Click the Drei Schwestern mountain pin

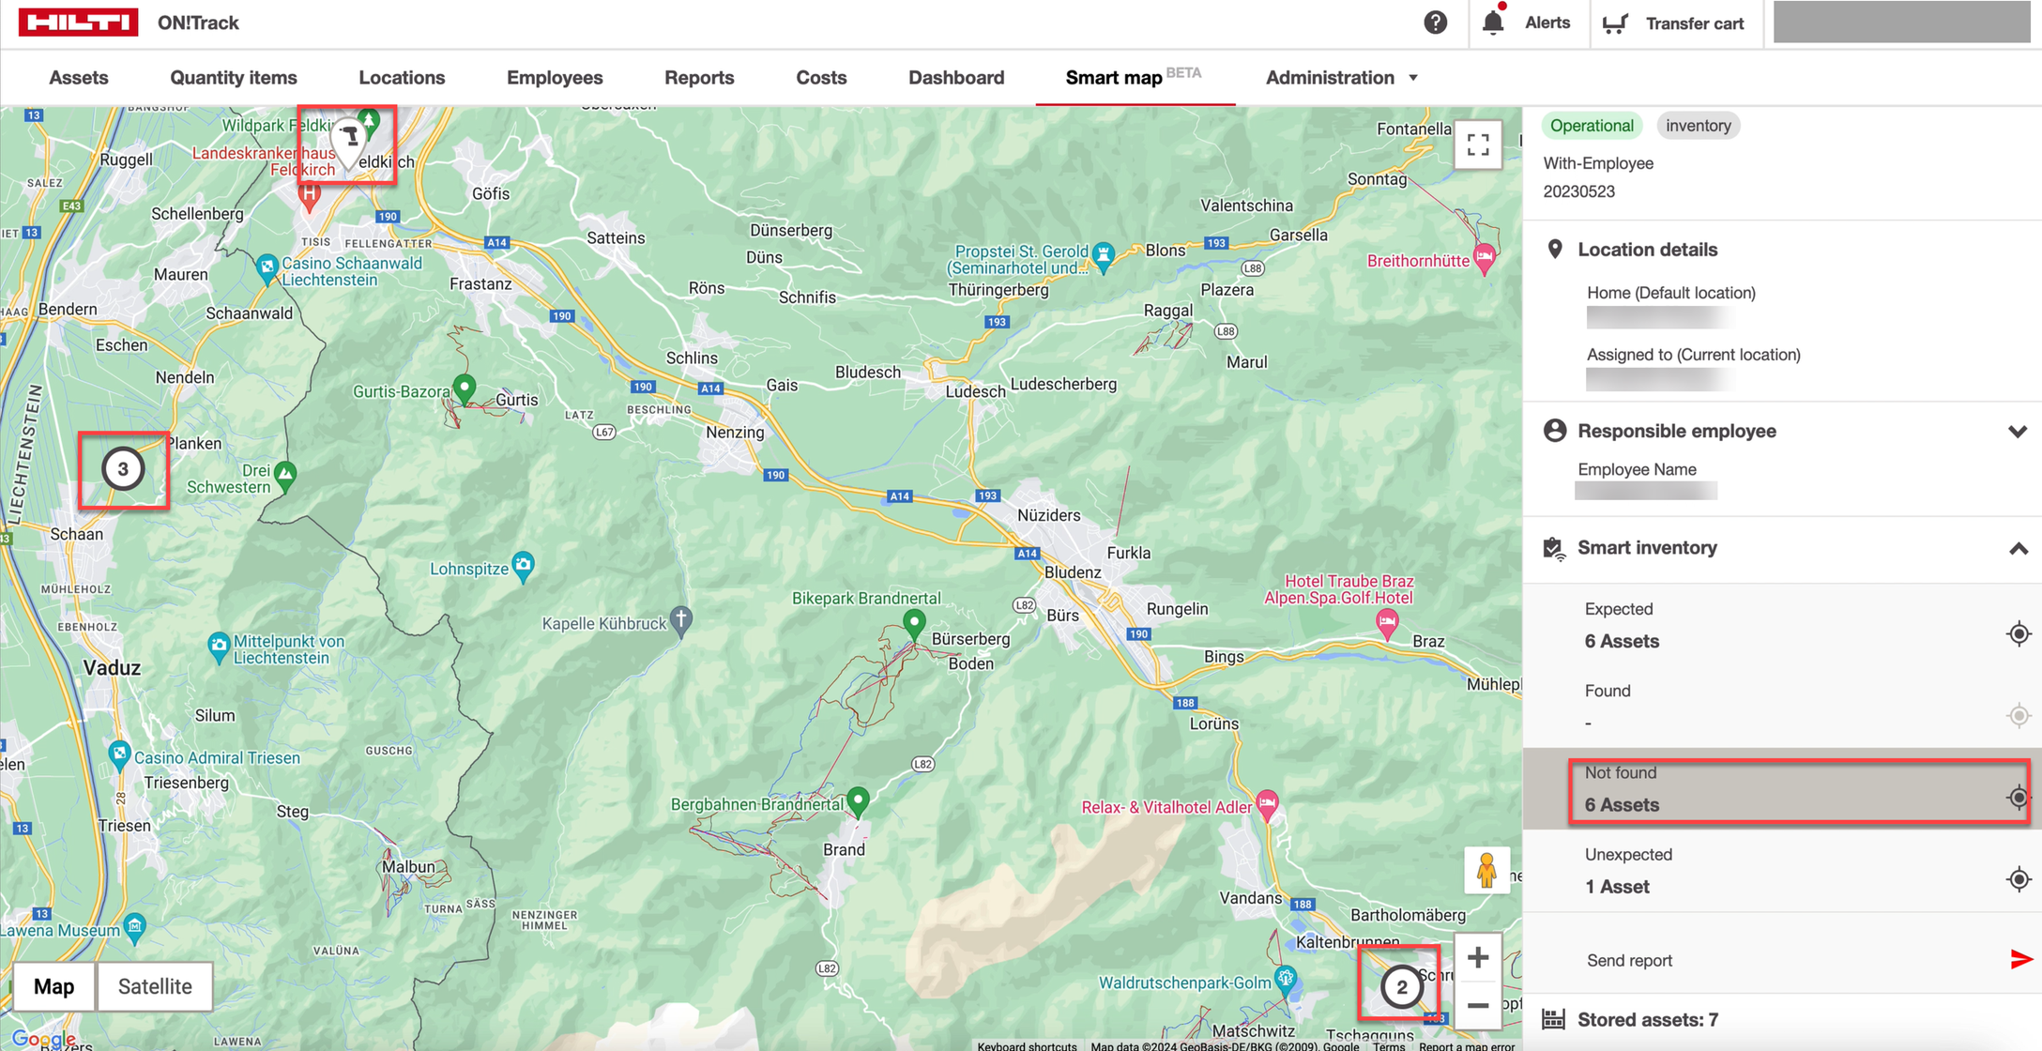coord(285,475)
